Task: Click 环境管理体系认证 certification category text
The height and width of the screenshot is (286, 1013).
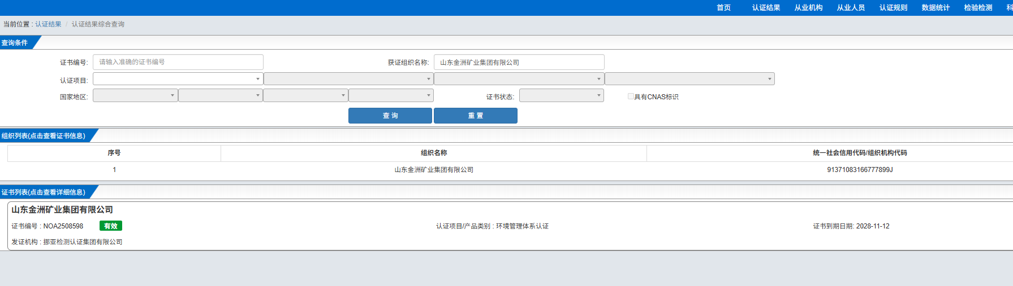Action: coord(523,226)
